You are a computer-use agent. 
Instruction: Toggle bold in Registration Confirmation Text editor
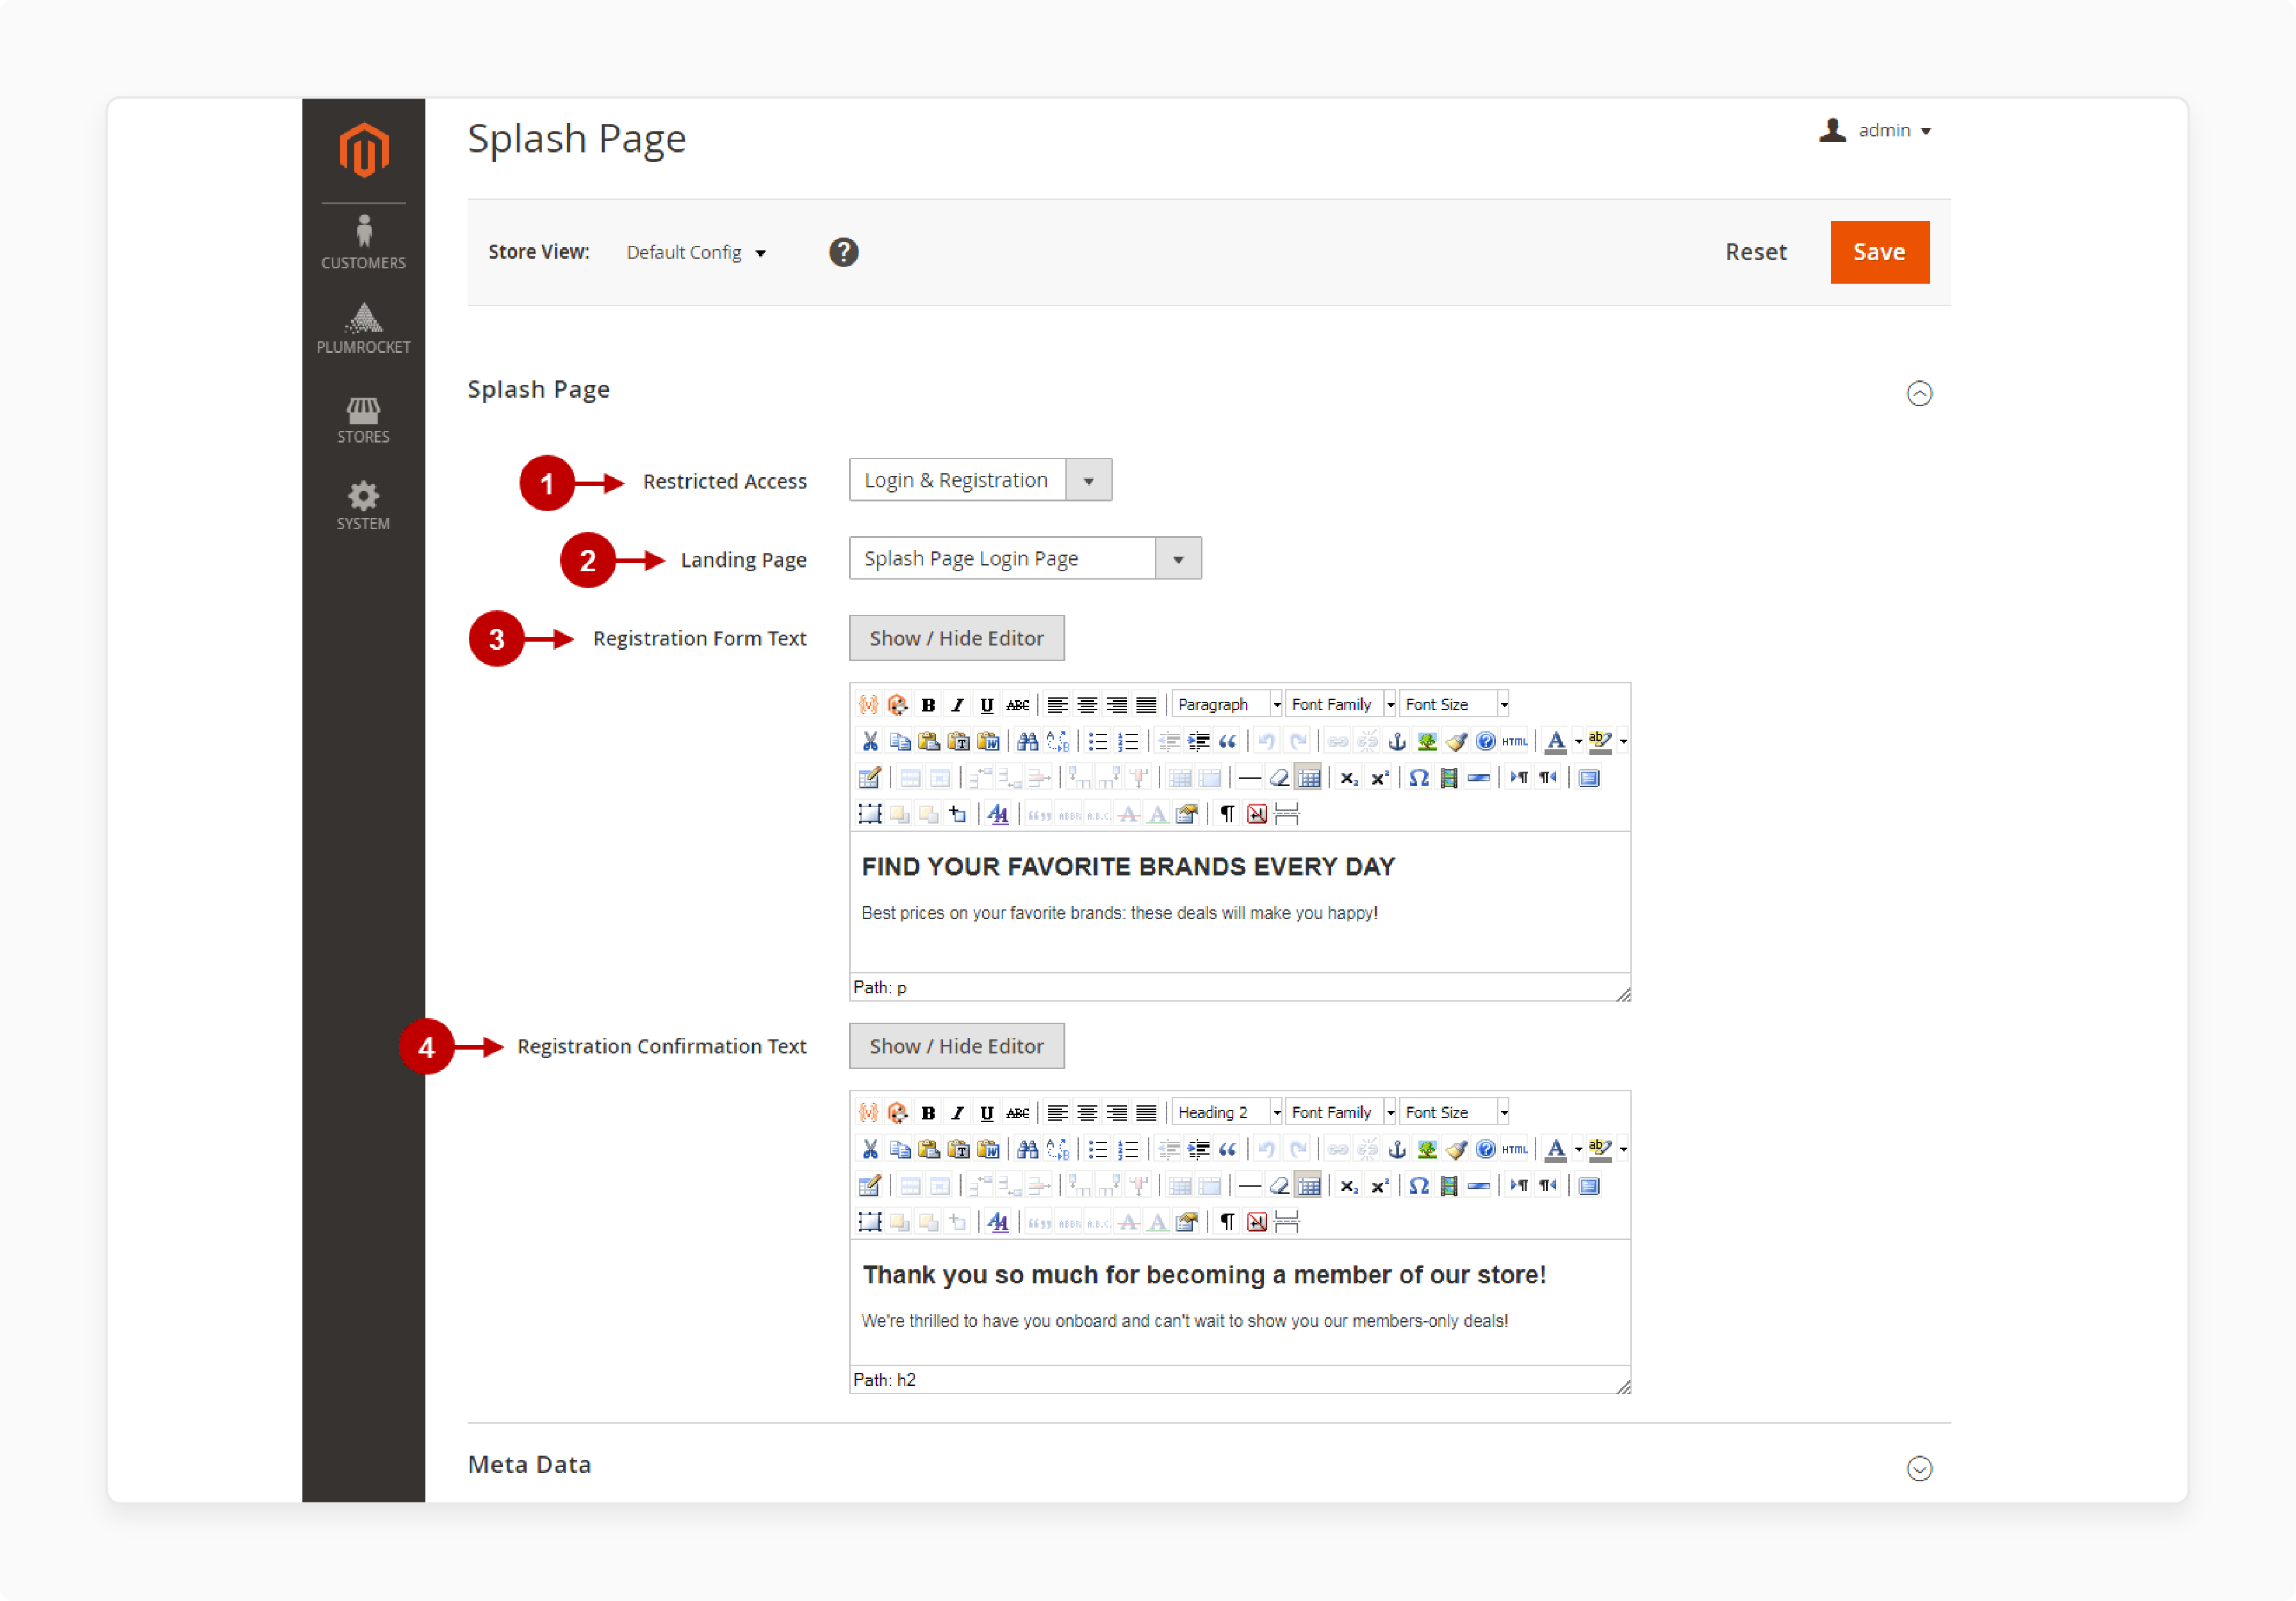(928, 1112)
